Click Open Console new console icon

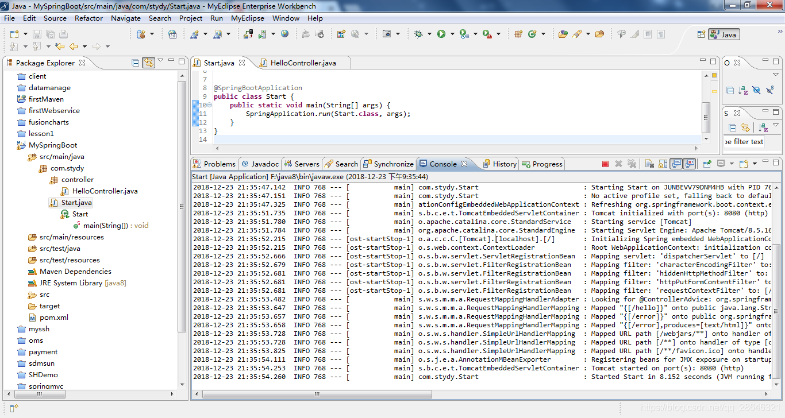coord(743,164)
